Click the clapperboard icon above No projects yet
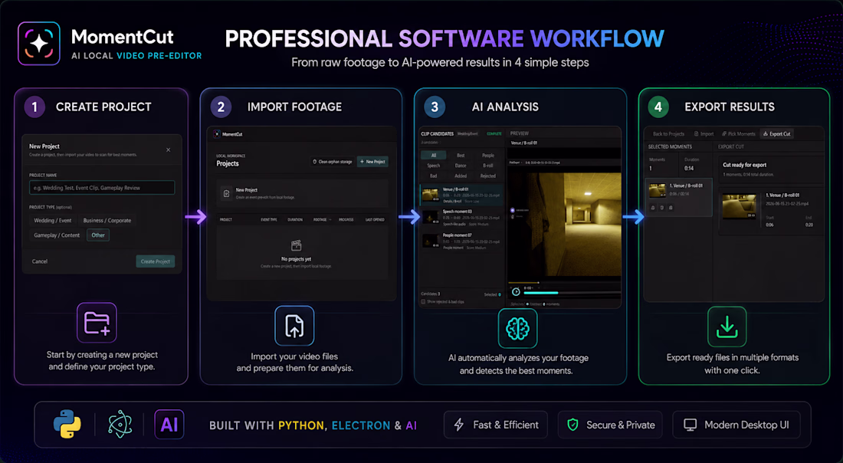This screenshot has height=463, width=843. [x=297, y=246]
